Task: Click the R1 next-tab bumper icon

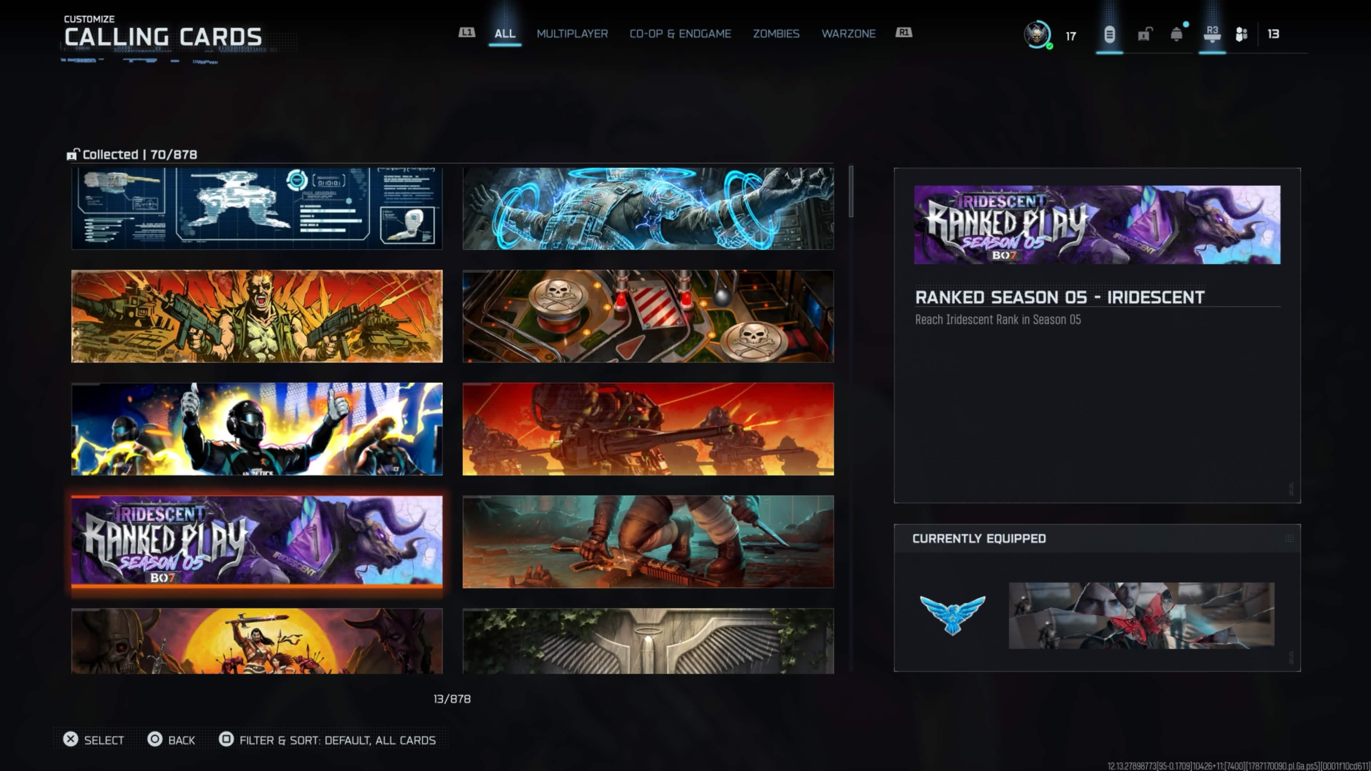Action: tap(904, 32)
